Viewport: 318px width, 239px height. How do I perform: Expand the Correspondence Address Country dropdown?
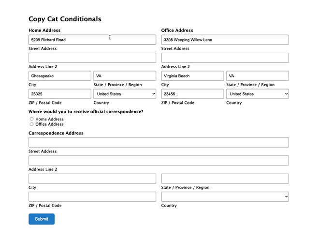(x=225, y=196)
